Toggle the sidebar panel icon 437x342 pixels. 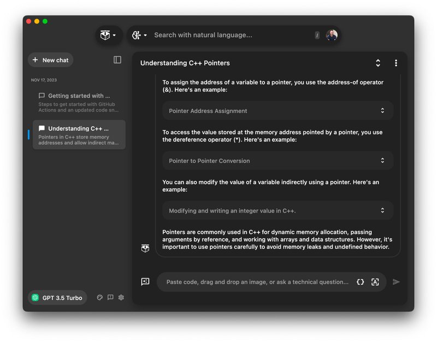click(117, 60)
